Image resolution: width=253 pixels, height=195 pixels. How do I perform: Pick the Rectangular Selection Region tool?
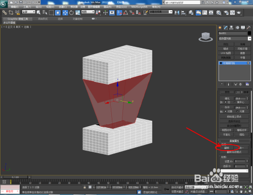click(51, 13)
